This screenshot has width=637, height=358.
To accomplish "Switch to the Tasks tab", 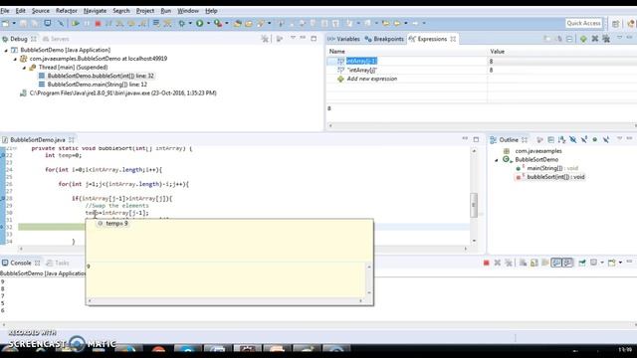I will coord(58,263).
